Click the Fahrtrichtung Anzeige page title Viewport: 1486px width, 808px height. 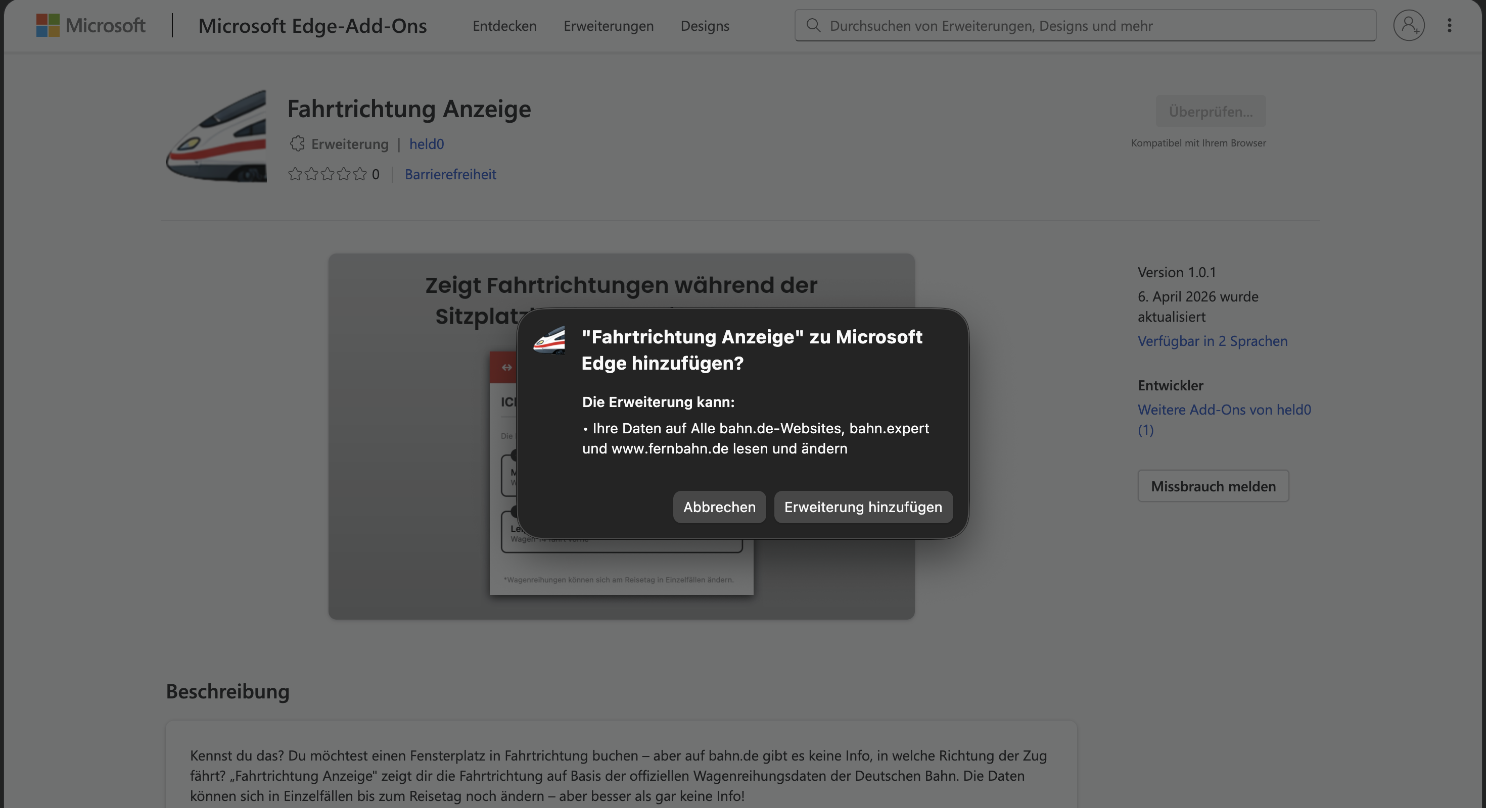click(x=409, y=109)
